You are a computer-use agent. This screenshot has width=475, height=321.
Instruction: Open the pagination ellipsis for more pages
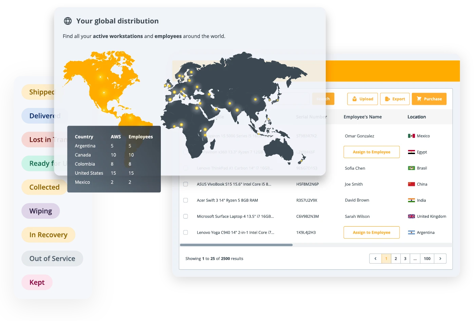(415, 259)
